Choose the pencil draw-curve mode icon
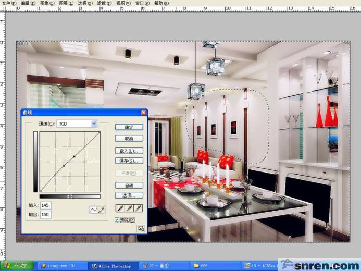Image resolution: width=361 pixels, height=271 pixels. [101, 210]
